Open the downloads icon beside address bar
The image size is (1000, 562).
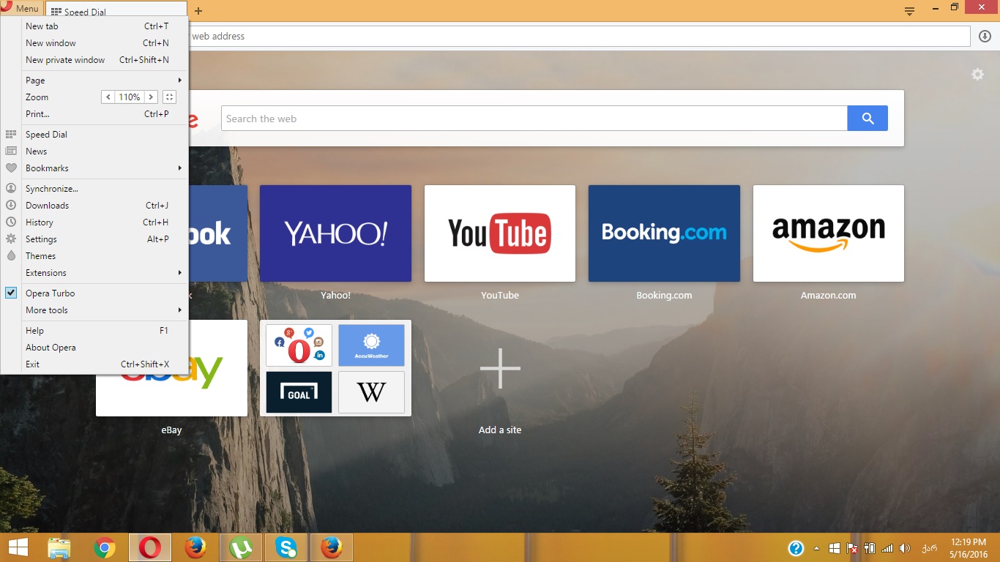[x=985, y=36]
